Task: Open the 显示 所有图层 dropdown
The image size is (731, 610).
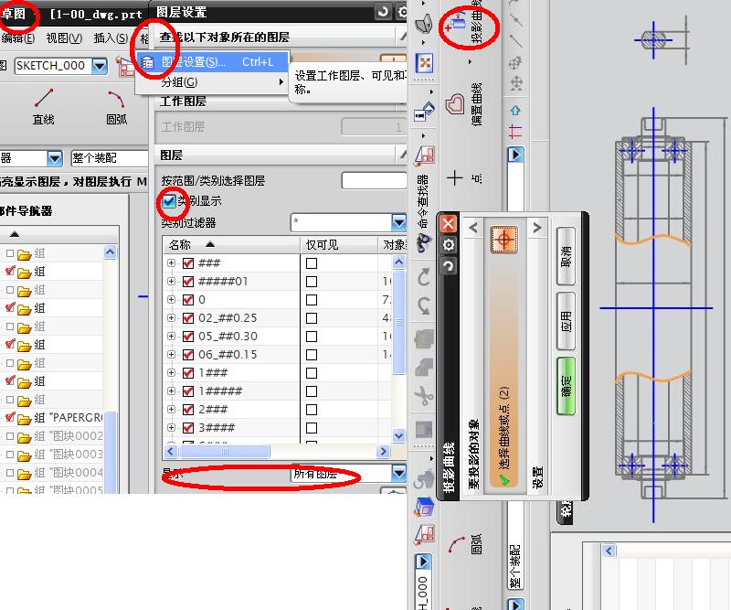Action: click(349, 474)
